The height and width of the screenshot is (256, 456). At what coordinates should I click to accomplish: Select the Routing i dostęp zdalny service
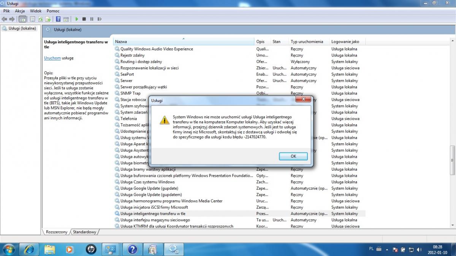click(x=239, y=61)
